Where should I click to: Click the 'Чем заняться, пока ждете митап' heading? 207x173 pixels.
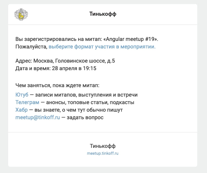pos(57,85)
